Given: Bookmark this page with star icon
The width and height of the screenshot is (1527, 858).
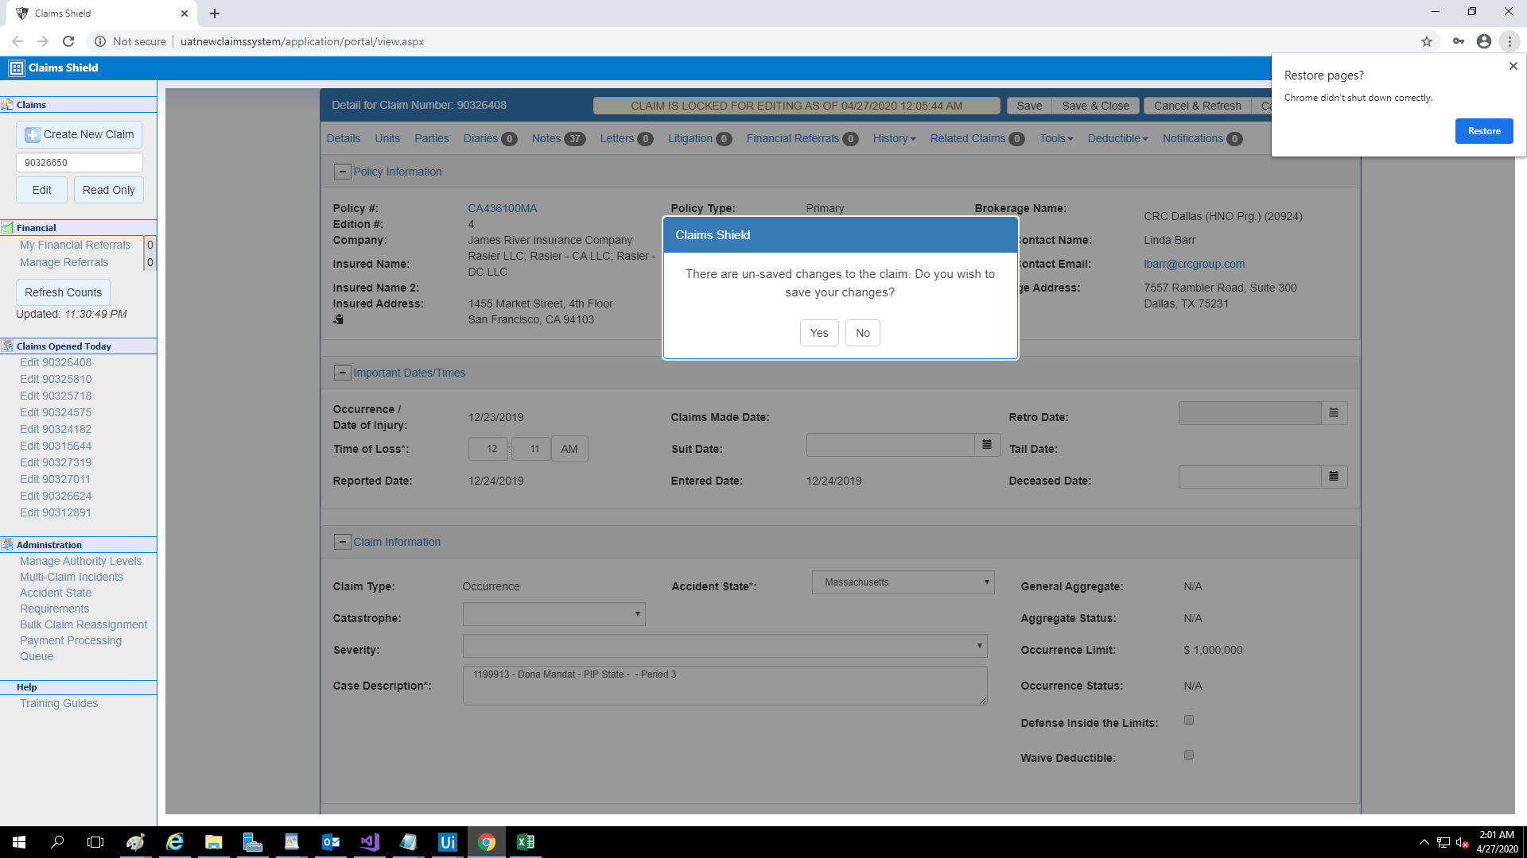Looking at the screenshot, I should [1427, 41].
